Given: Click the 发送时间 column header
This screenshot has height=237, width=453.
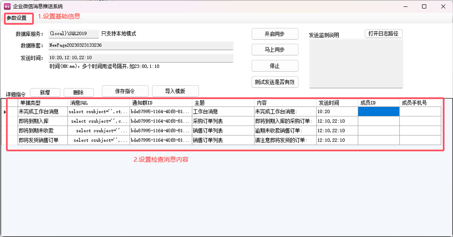Looking at the screenshot, I should pyautogui.click(x=337, y=102).
